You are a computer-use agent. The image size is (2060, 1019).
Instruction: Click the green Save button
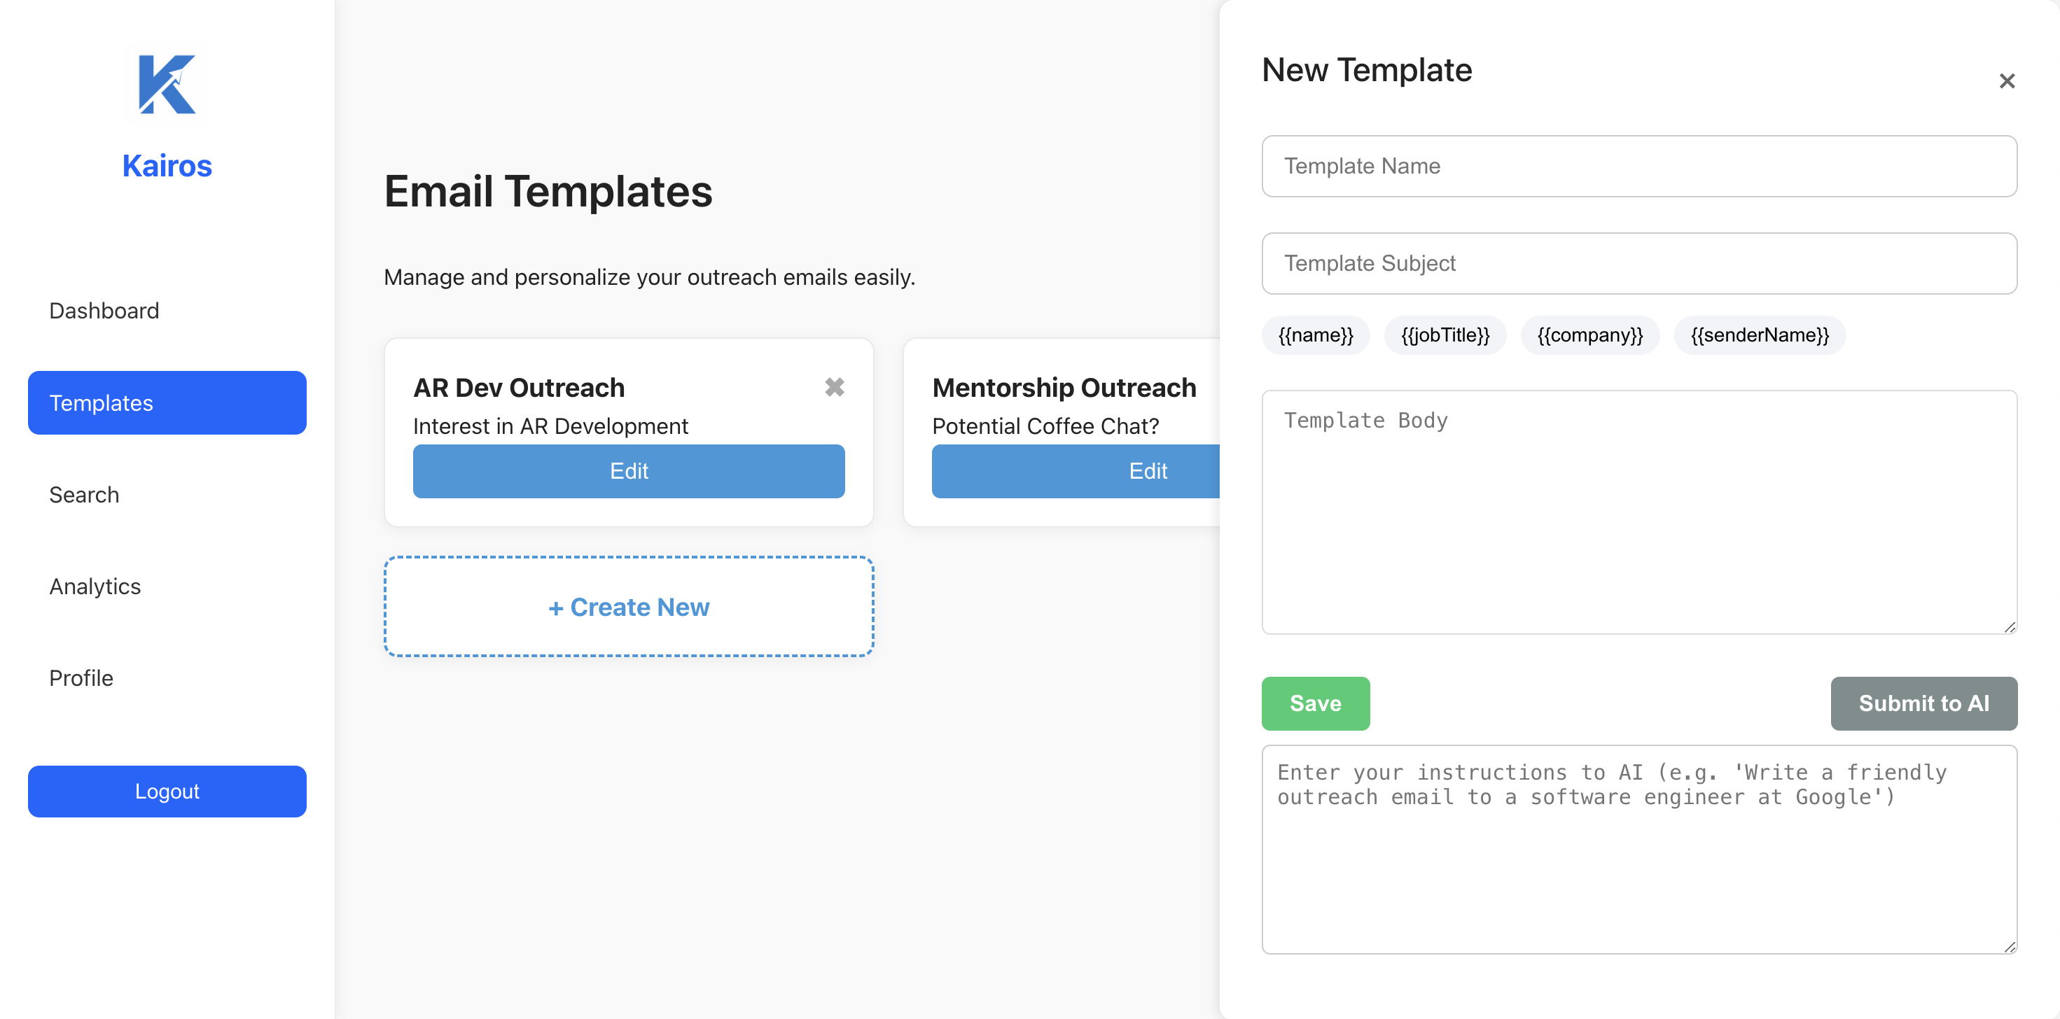click(1315, 703)
